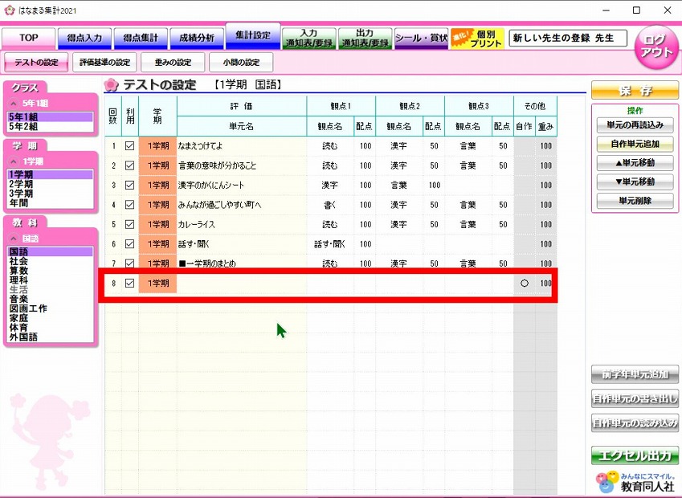Click the 自作 circle mark in row 8
The width and height of the screenshot is (682, 498).
524,284
